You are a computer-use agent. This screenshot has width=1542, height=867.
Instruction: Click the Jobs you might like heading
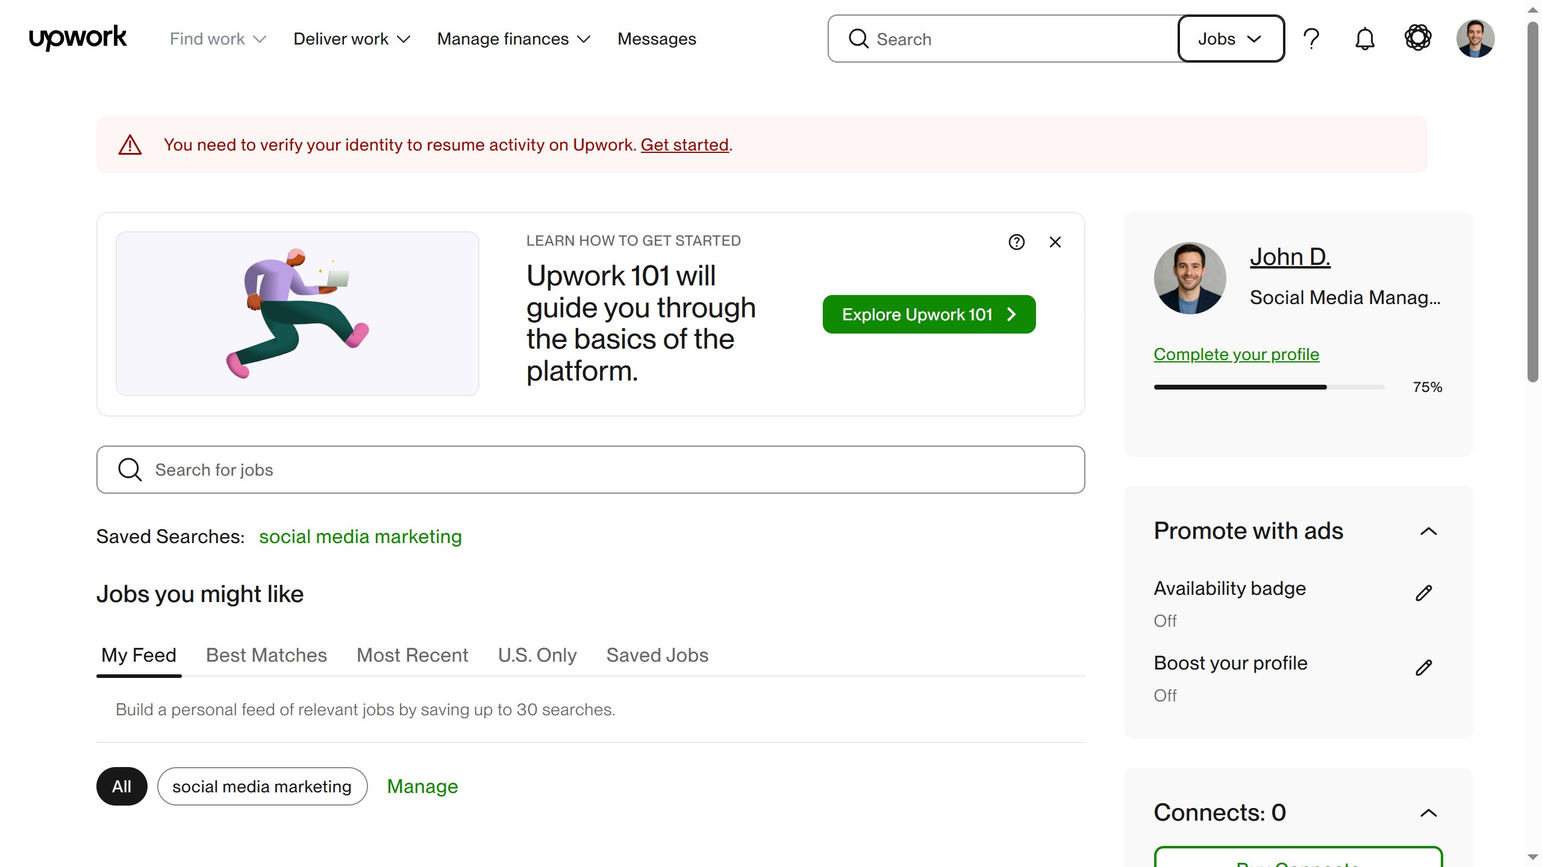tap(200, 594)
